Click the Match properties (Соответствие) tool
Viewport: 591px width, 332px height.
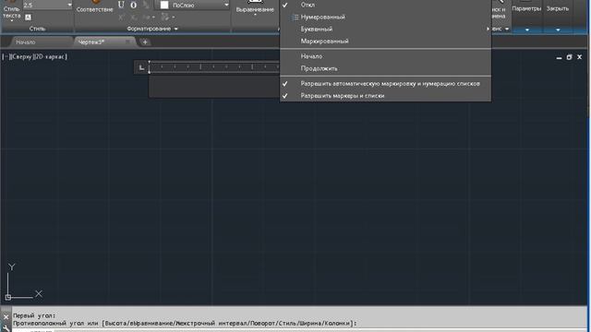pyautogui.click(x=94, y=6)
